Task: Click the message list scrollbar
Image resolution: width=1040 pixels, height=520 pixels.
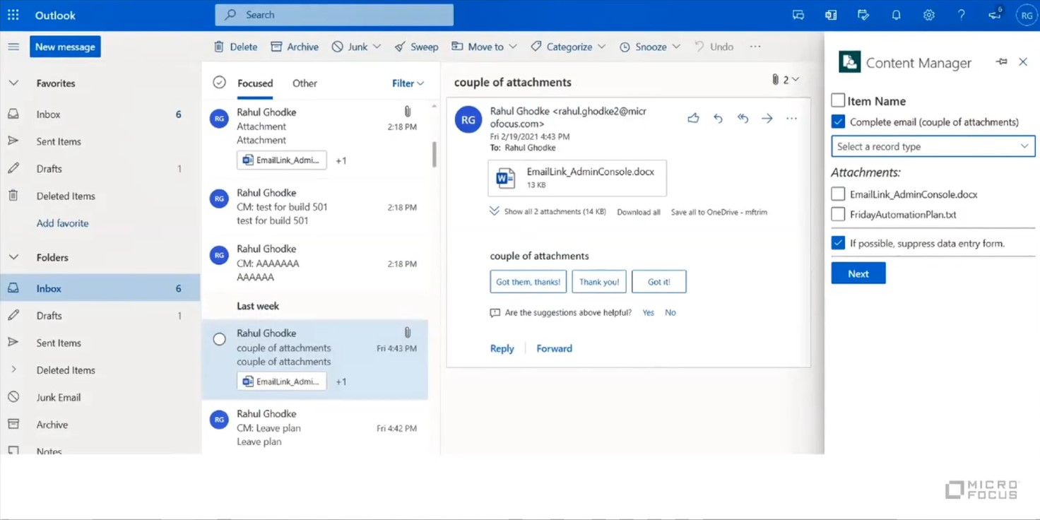Action: [434, 154]
